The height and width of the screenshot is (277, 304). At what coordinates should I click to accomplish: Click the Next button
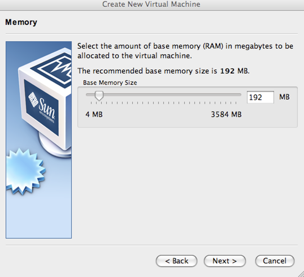pyautogui.click(x=225, y=261)
